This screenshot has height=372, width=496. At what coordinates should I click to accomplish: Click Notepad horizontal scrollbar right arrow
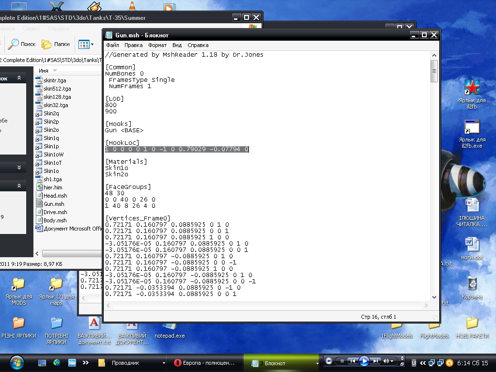pos(426,305)
